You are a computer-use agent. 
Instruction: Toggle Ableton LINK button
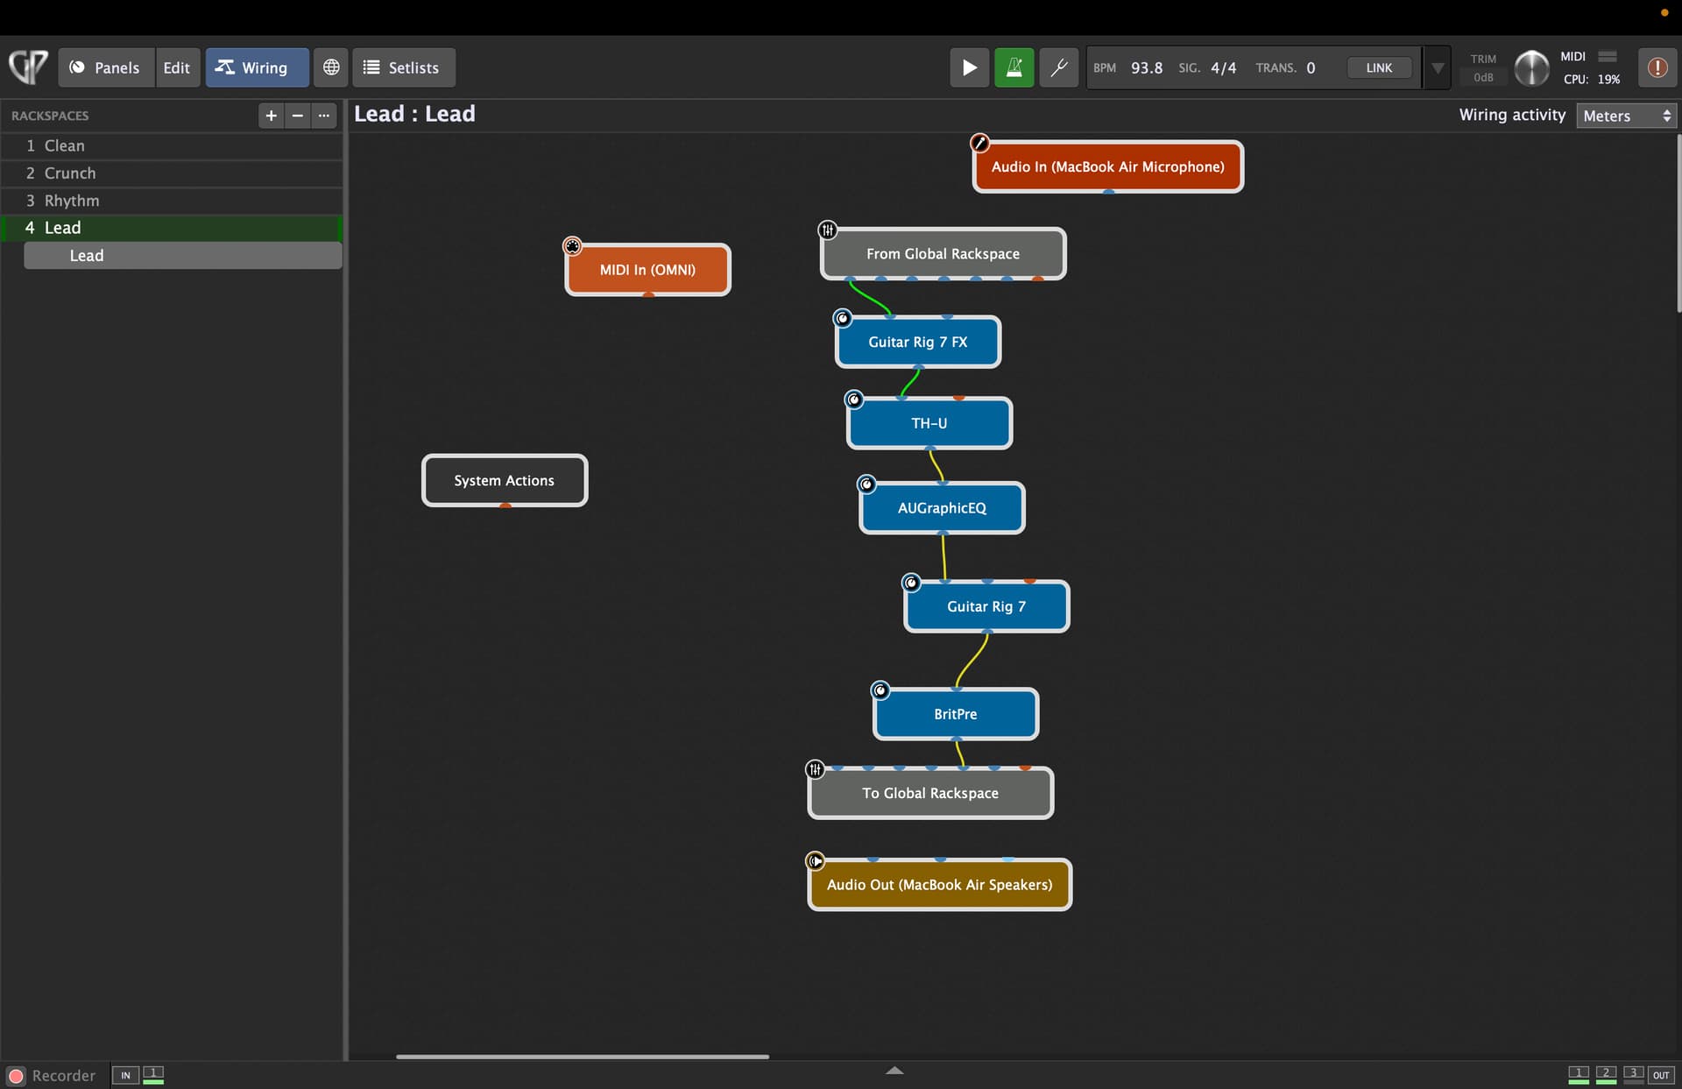(1378, 67)
